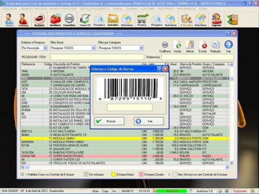This screenshot has width=259, height=194.
Task: Click the Estoque Zerado pink swatch
Action: point(141,174)
